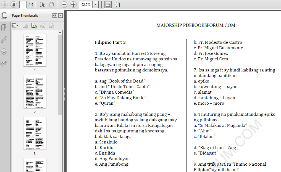The image size is (281, 172).
Task: Enable scrolling fit-width view mode
Action: point(108,4)
